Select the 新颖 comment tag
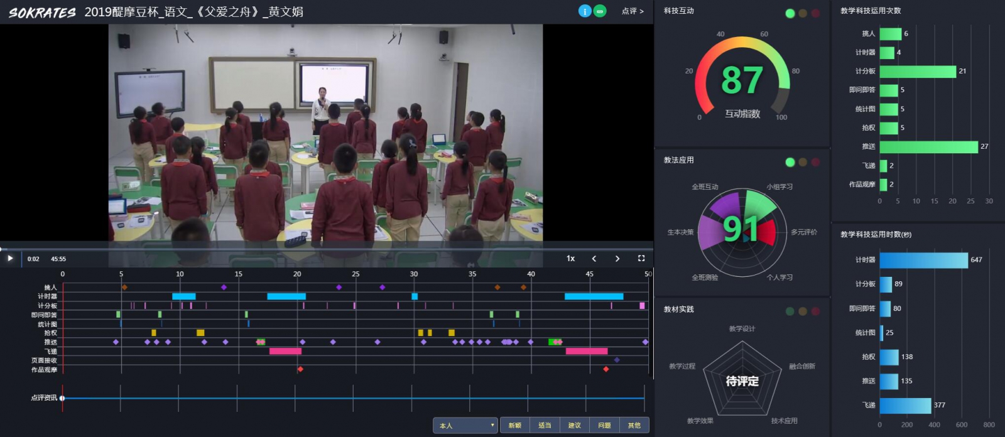The height and width of the screenshot is (437, 1005). 515,425
